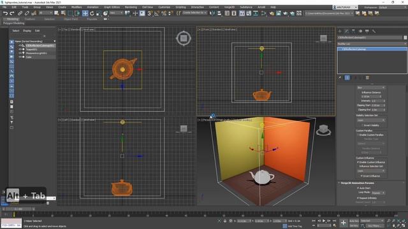408x229 pixels.
Task: Click the selection lock toggle icon
Action: 225,221
